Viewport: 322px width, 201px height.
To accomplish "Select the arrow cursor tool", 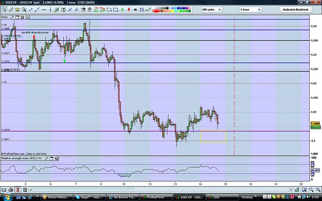I will pos(4,9).
